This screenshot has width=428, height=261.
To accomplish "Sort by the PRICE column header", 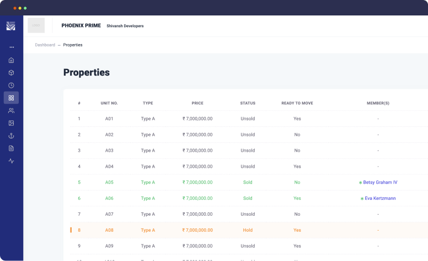I will pos(197,103).
